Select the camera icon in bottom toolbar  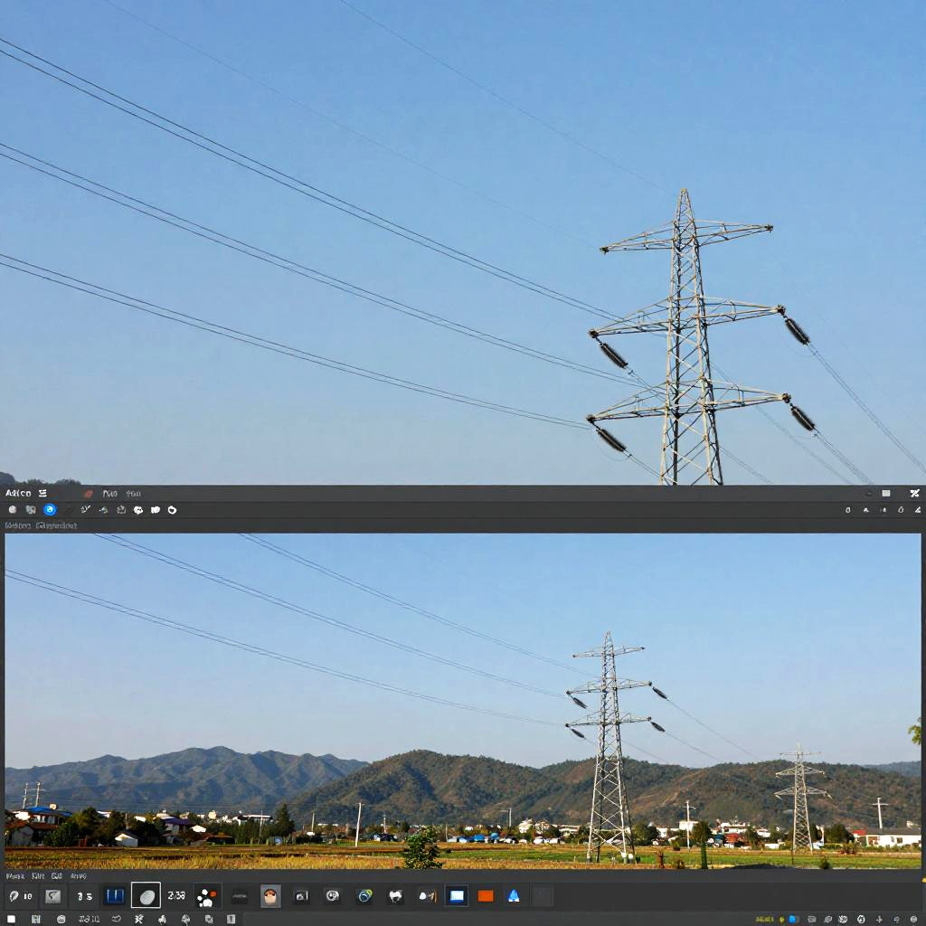[x=301, y=895]
